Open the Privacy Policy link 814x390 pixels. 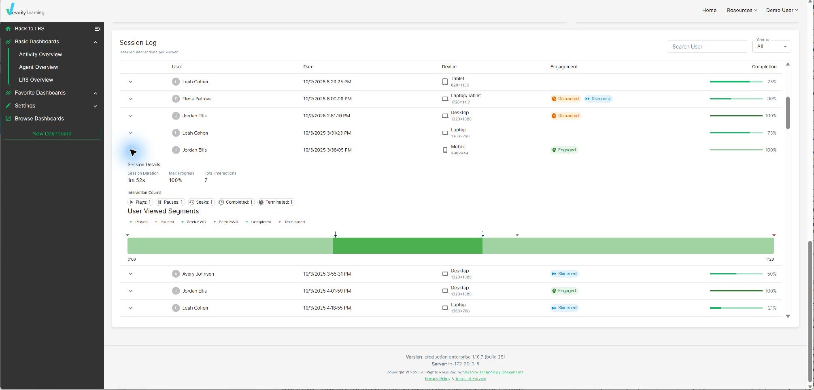(437, 379)
